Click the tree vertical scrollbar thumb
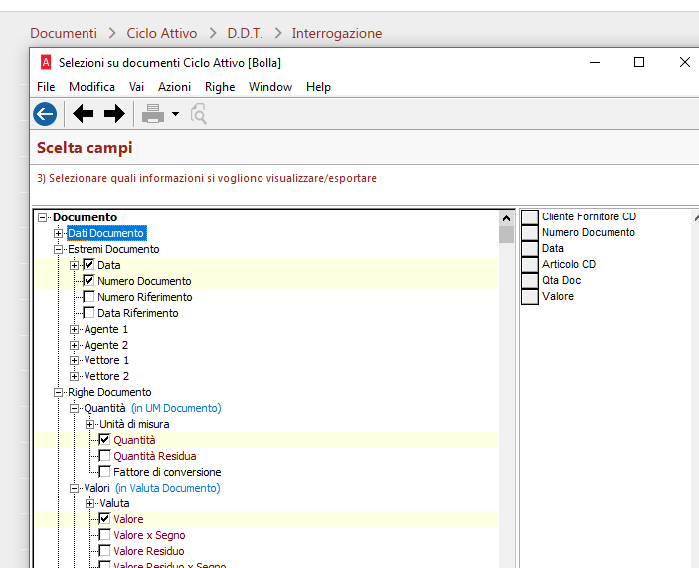The image size is (699, 568). pyautogui.click(x=506, y=234)
